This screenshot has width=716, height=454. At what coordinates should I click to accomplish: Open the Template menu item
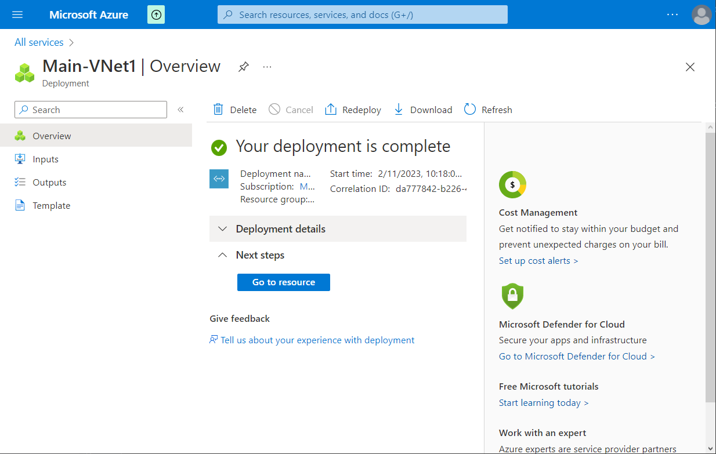tap(96, 205)
